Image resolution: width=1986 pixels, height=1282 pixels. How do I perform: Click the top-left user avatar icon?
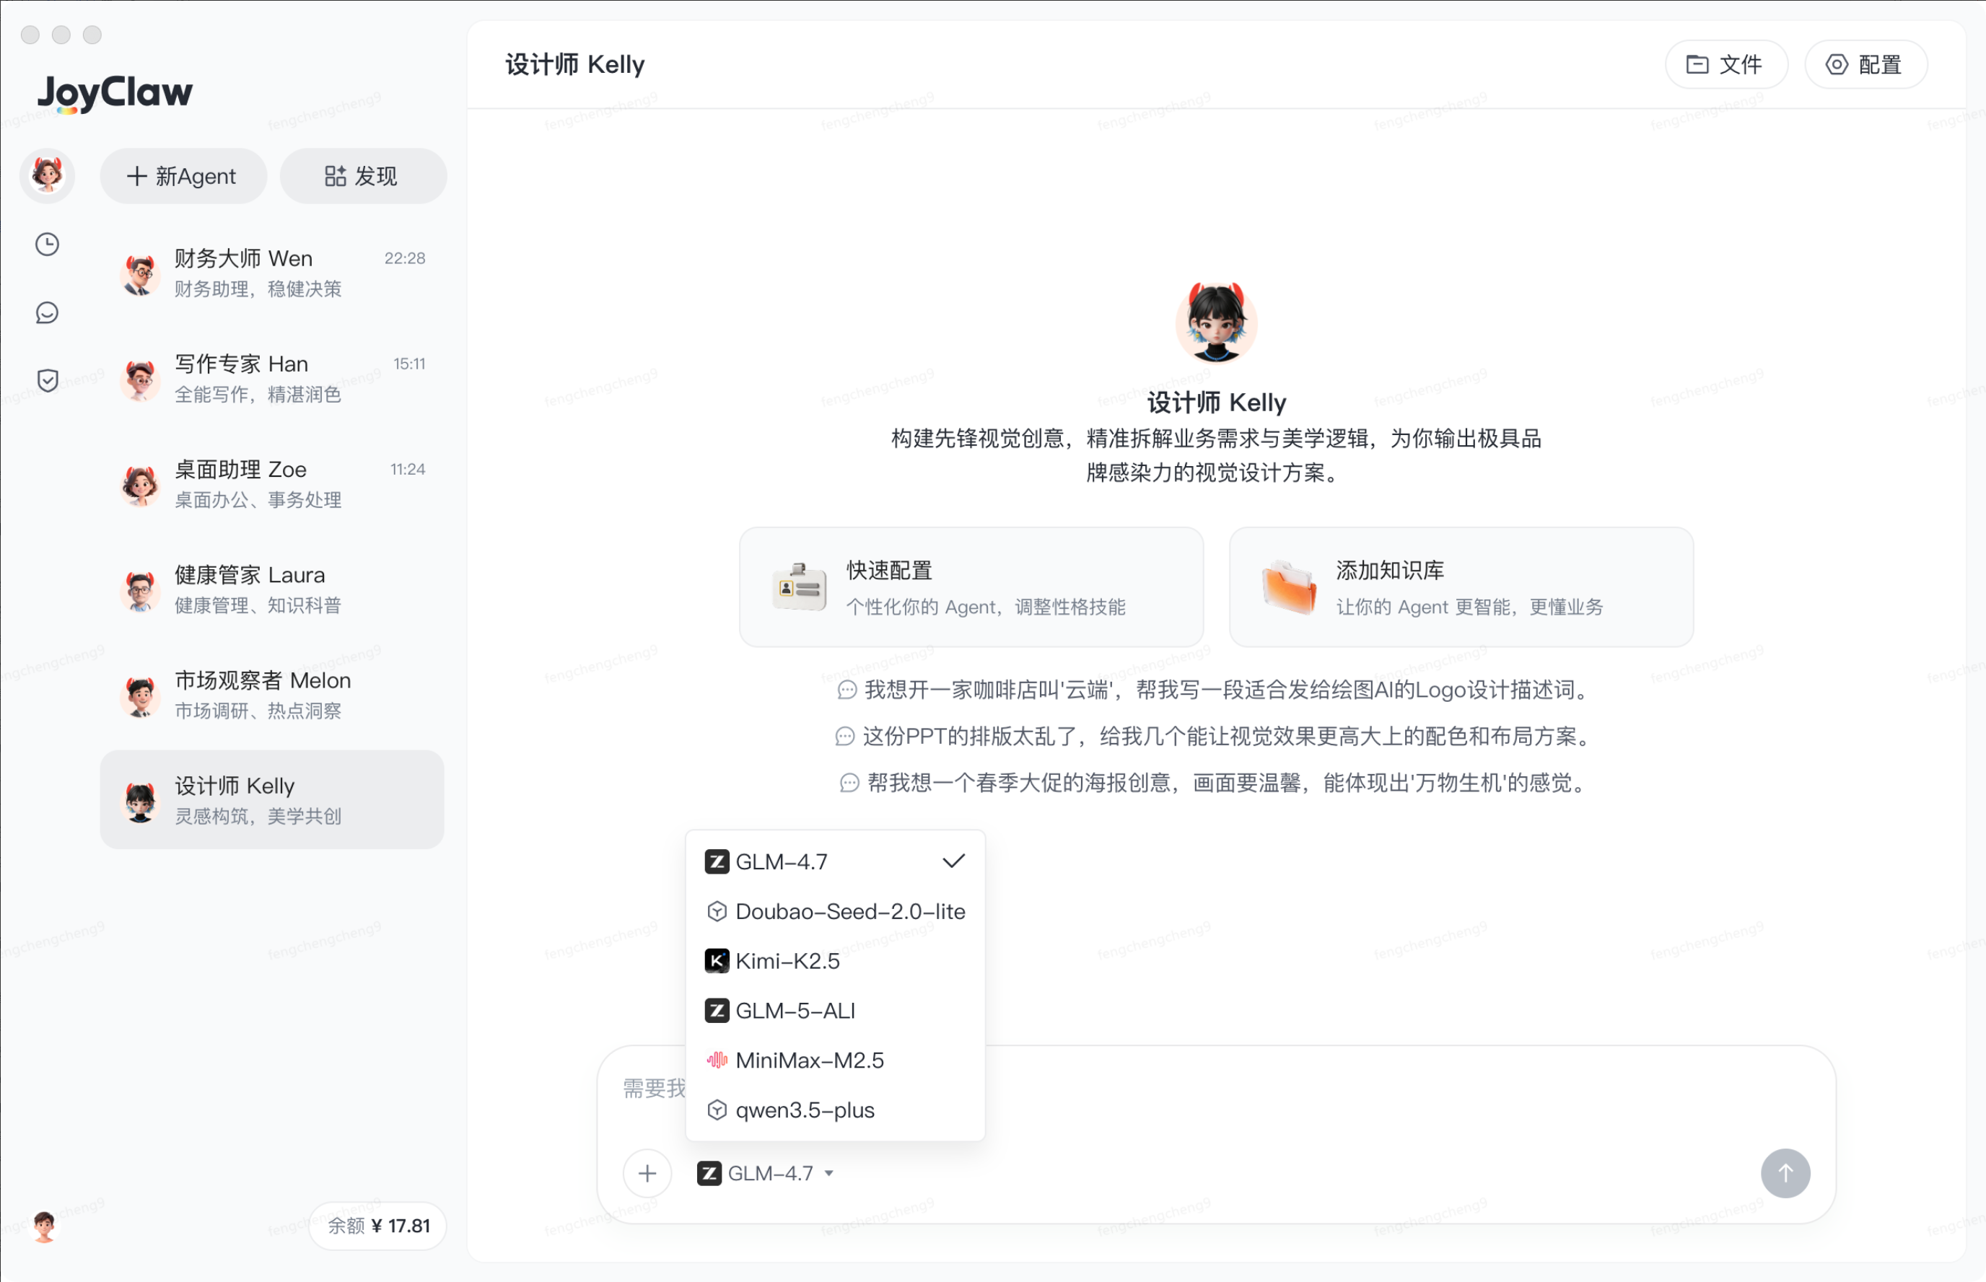tap(48, 175)
